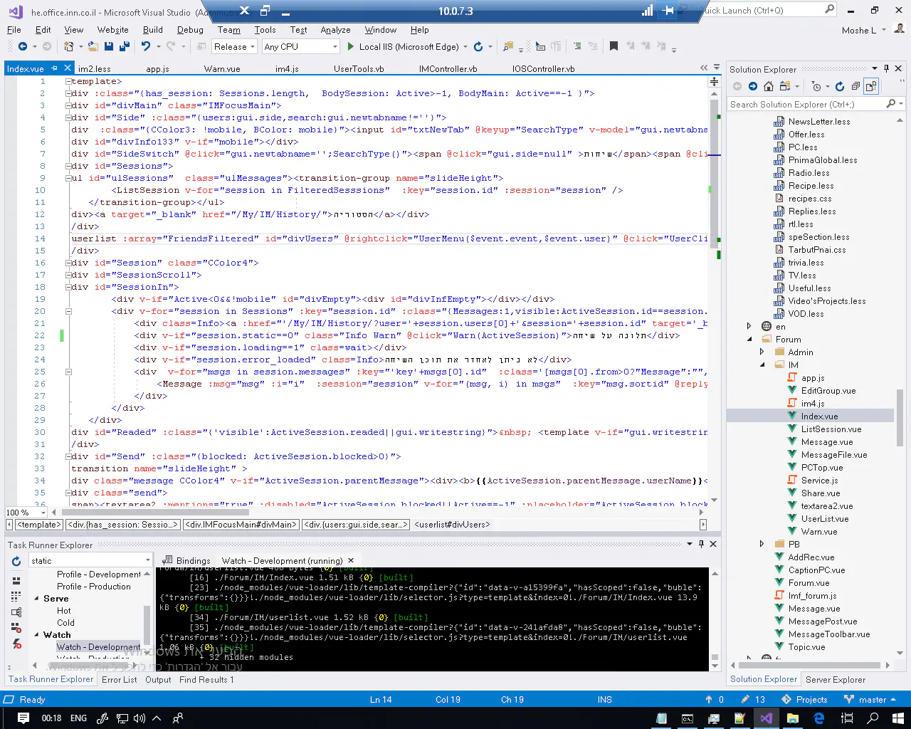Open the Any CPU platform dropdown
This screenshot has width=911, height=729.
click(x=300, y=46)
